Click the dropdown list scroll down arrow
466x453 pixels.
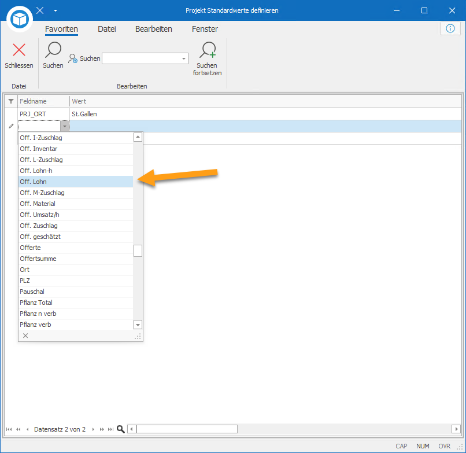pos(138,325)
